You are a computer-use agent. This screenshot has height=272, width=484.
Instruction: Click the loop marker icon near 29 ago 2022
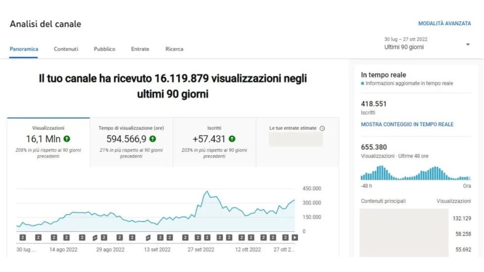(95, 238)
